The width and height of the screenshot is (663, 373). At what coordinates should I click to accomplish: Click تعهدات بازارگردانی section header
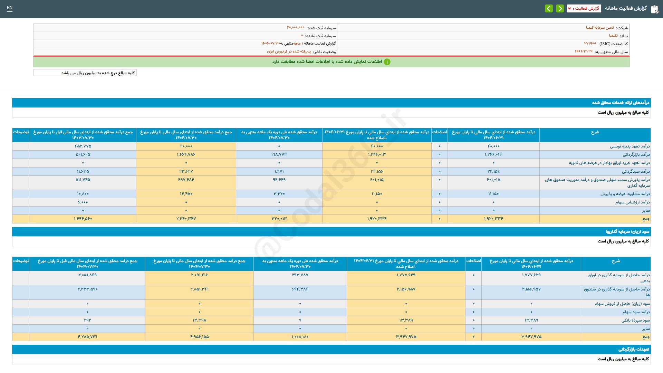pyautogui.click(x=634, y=349)
